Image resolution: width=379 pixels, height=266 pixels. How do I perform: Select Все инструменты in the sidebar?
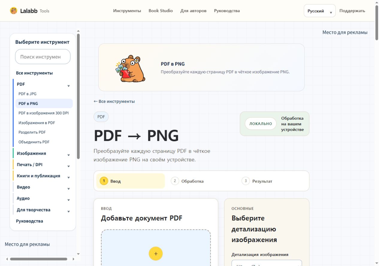tap(34, 73)
